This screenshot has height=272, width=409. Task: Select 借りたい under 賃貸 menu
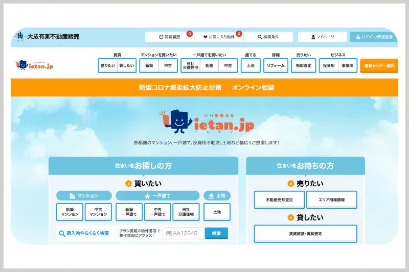point(108,66)
